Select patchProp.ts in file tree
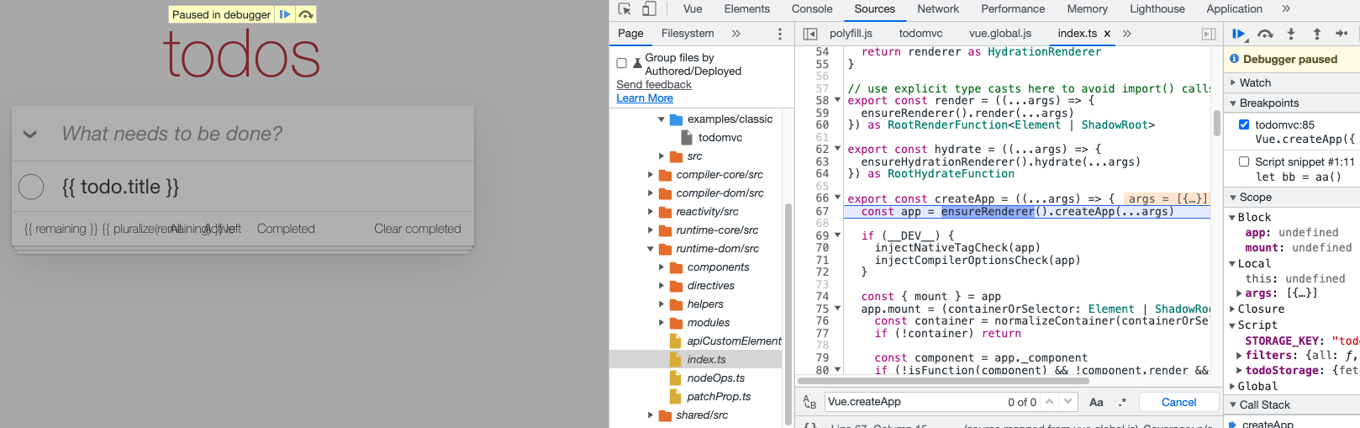Image resolution: width=1360 pixels, height=428 pixels. coord(720,397)
